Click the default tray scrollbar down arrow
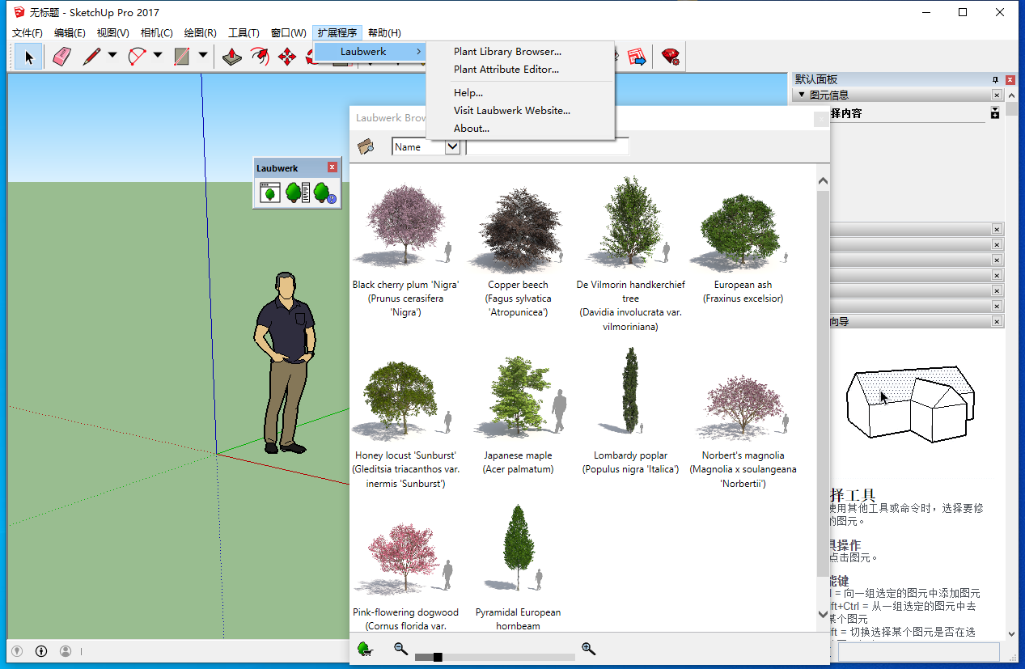 [x=1011, y=634]
